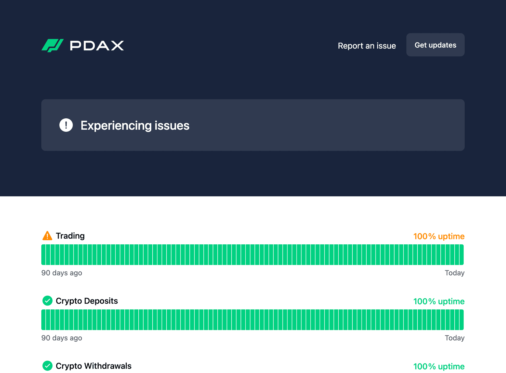The image size is (506, 373).
Task: Click the Experiencing issues heading
Action: [135, 125]
